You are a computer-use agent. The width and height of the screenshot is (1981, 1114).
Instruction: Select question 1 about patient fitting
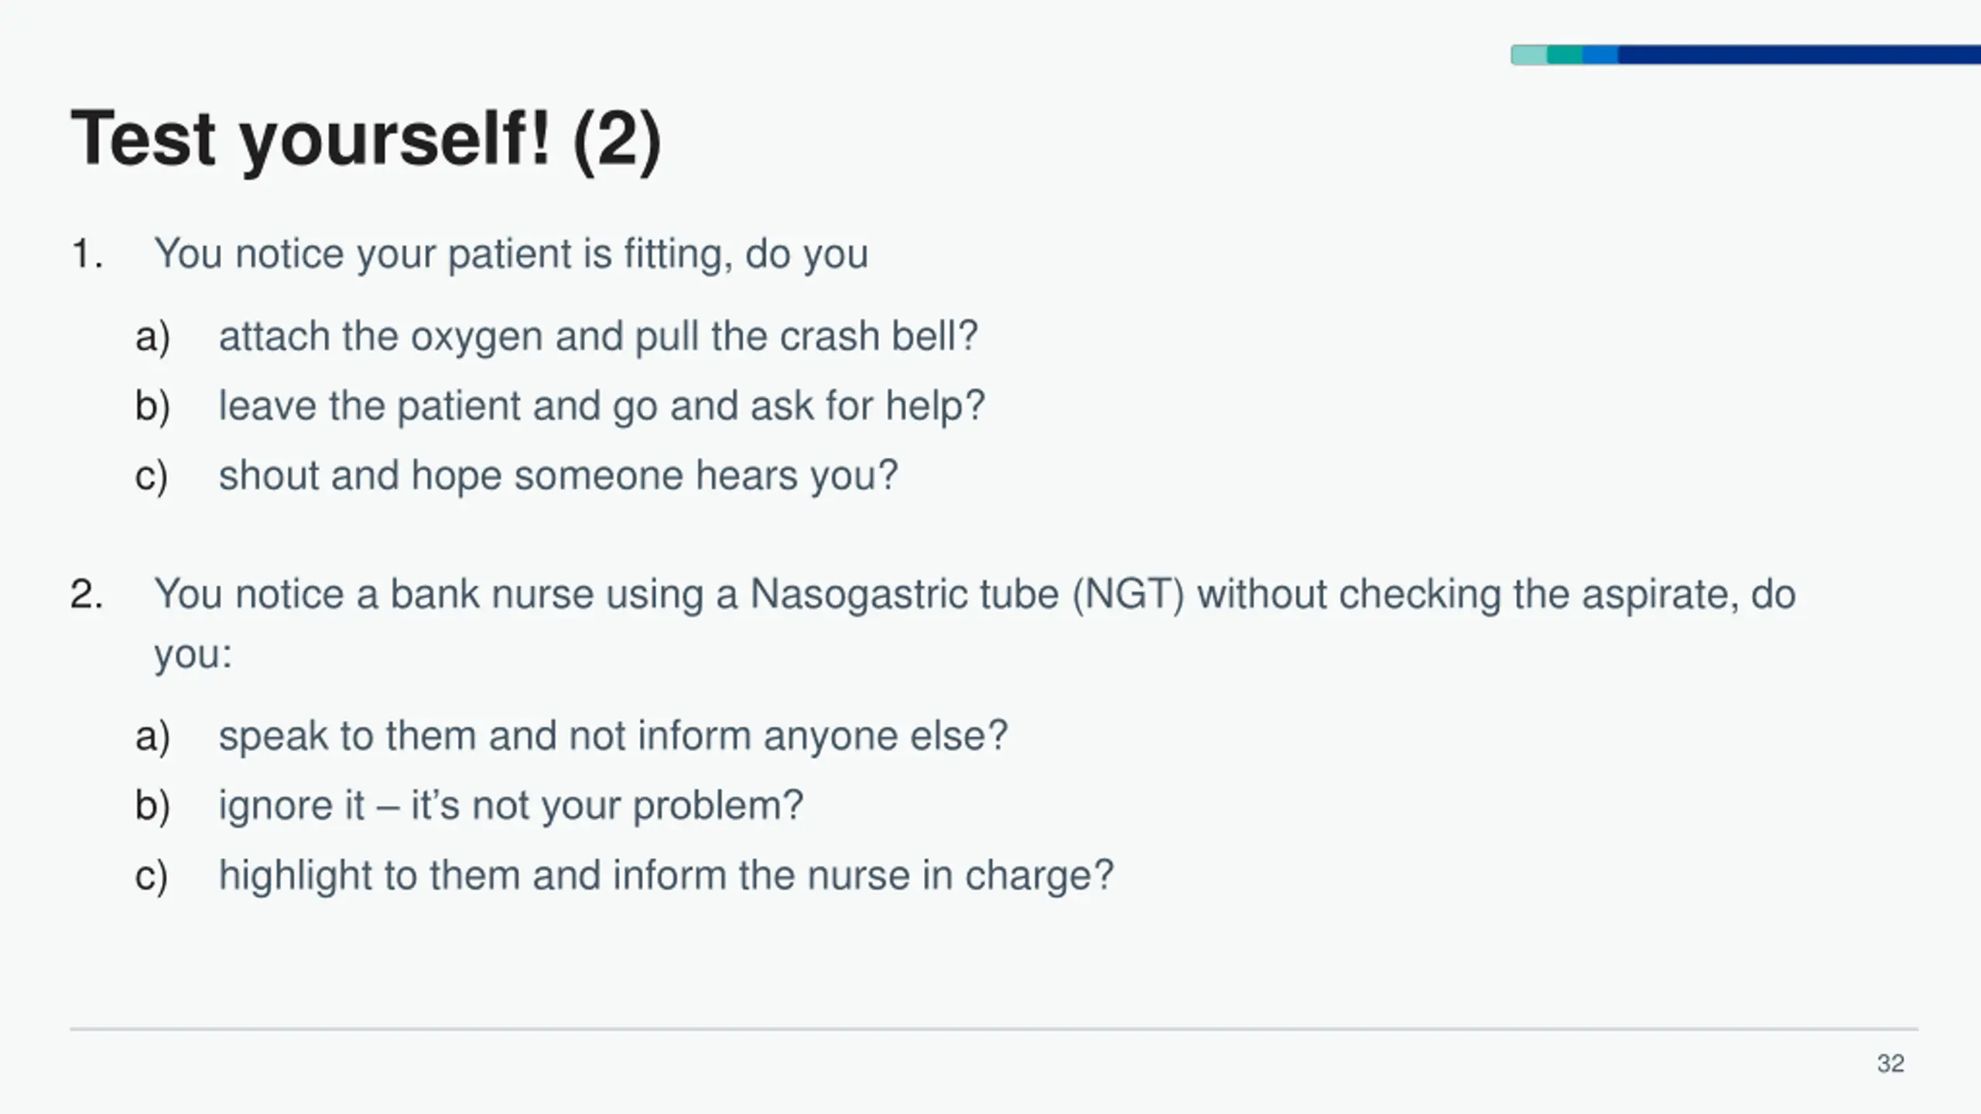pos(511,255)
